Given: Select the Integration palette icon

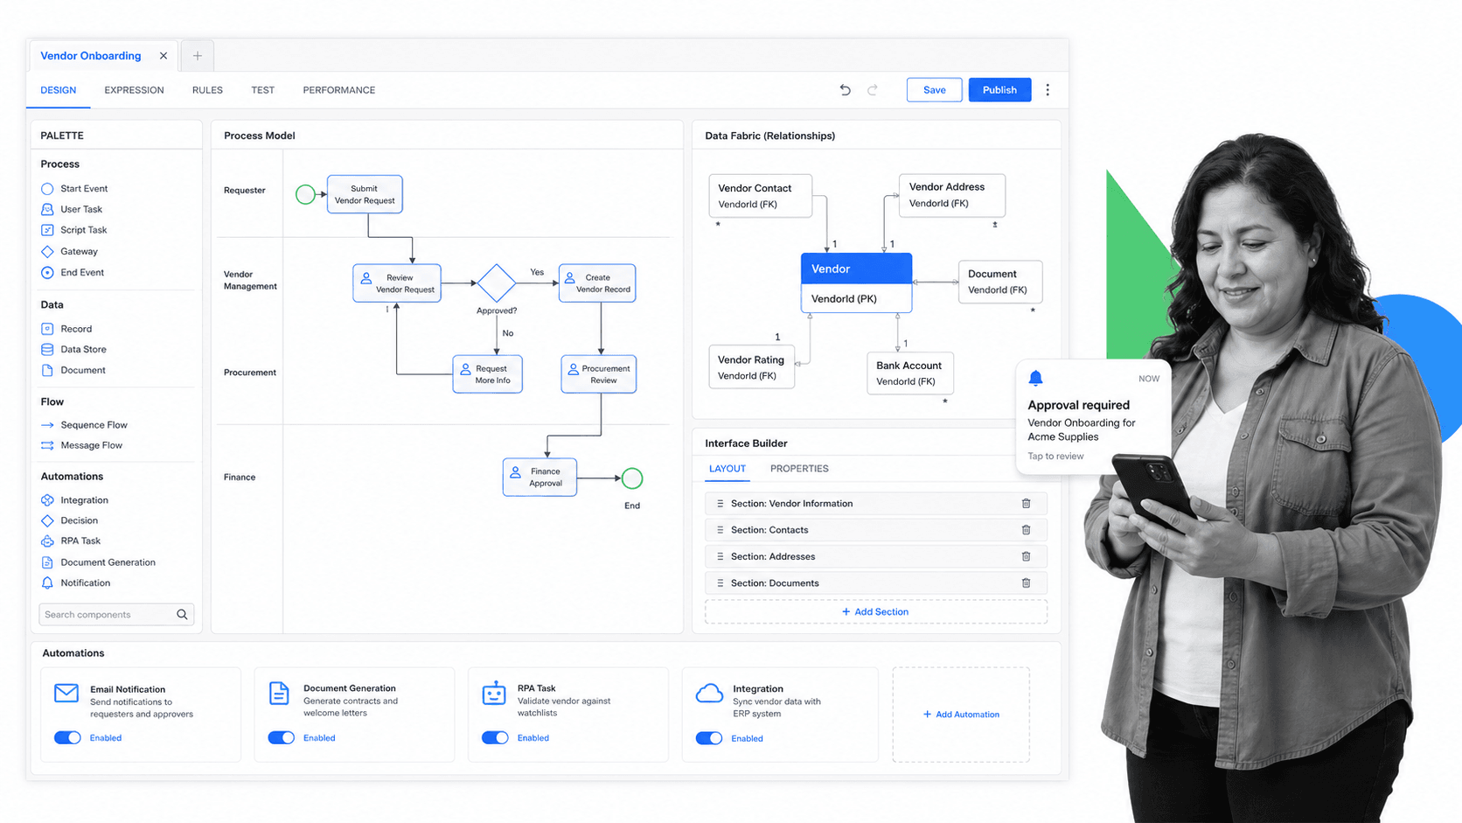Looking at the screenshot, I should tap(47, 500).
